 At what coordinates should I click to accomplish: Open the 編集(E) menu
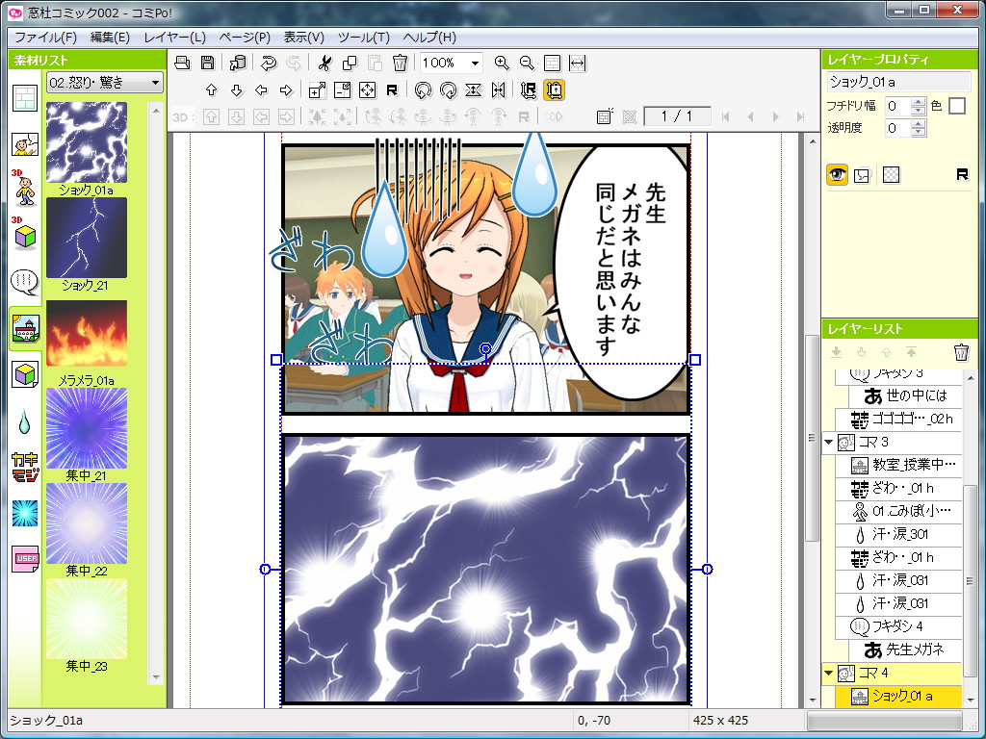tap(110, 38)
